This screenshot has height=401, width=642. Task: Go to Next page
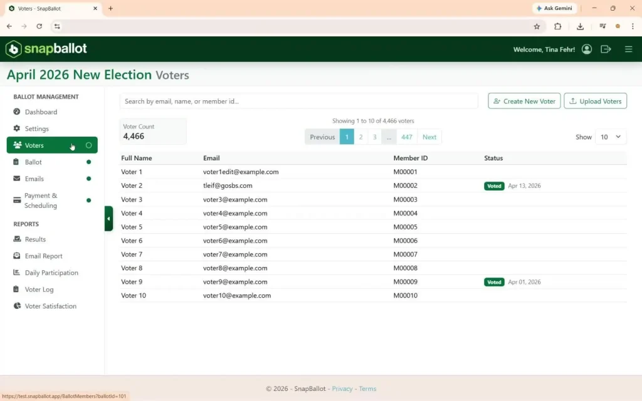point(429,137)
